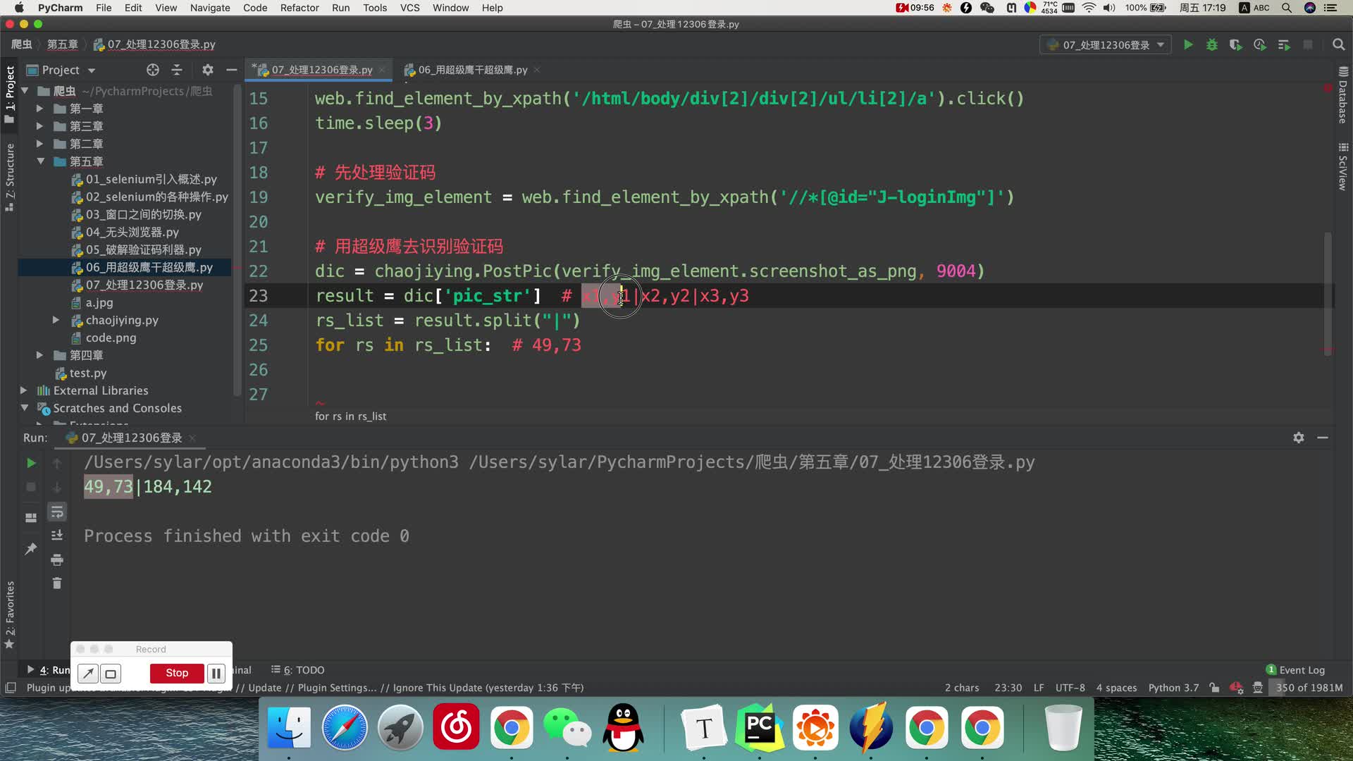1353x761 pixels.
Task: Change UTF-8 file encoding
Action: (1070, 688)
